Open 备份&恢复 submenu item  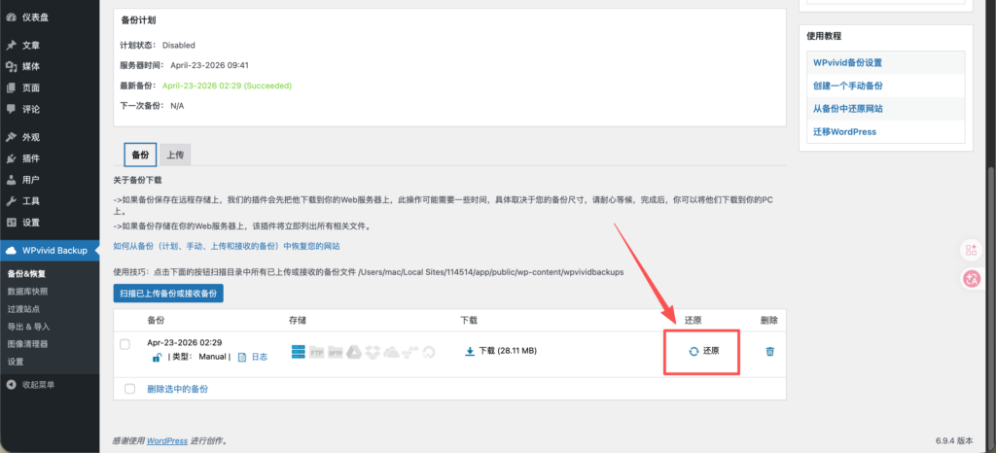pos(26,274)
